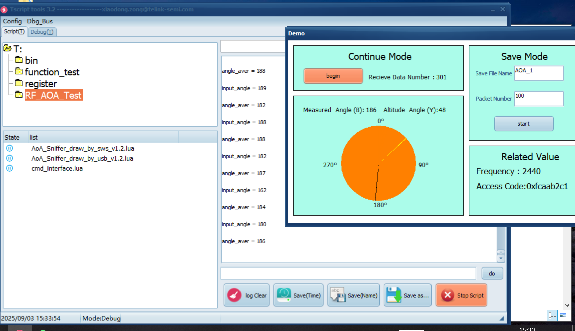
Task: Click the Frequency : 2440 value
Action: tap(508, 171)
